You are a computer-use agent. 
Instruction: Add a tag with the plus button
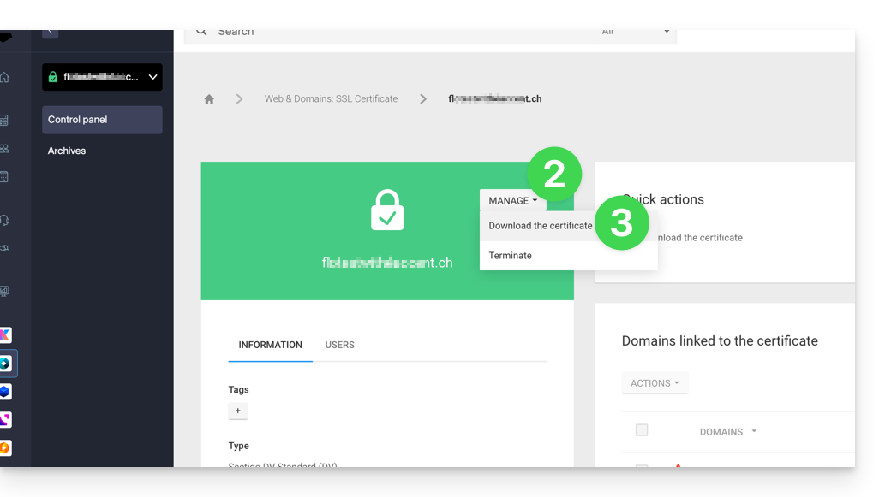[x=238, y=411]
